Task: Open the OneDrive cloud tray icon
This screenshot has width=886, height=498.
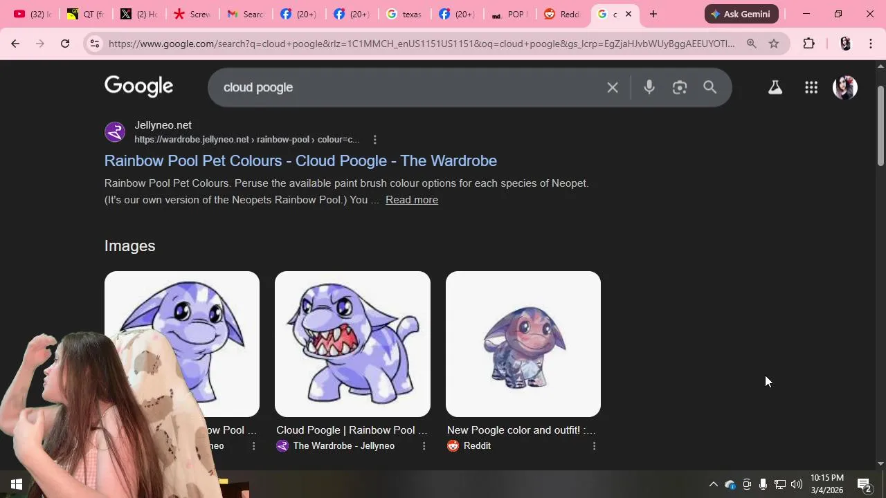Action: (x=730, y=484)
